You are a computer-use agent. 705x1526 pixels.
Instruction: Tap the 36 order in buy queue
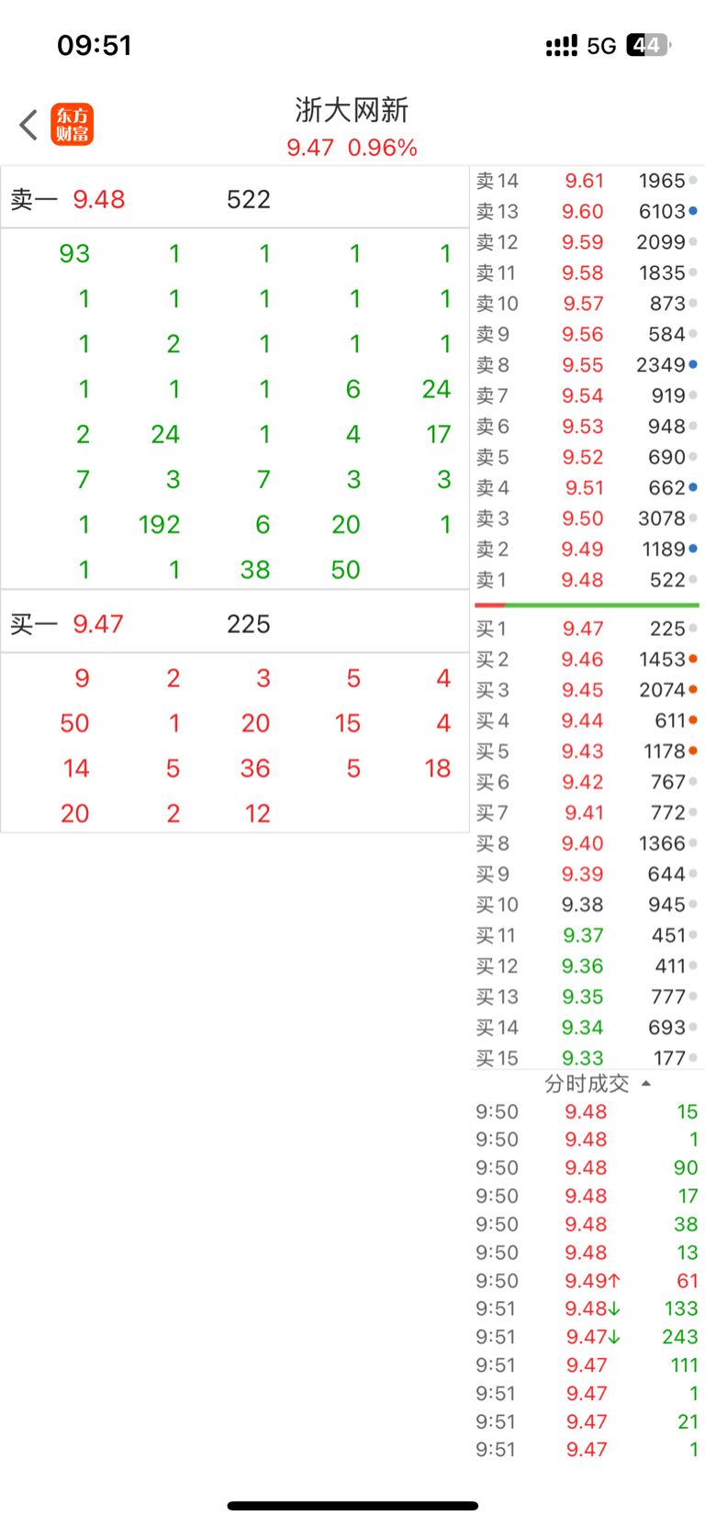tap(255, 769)
